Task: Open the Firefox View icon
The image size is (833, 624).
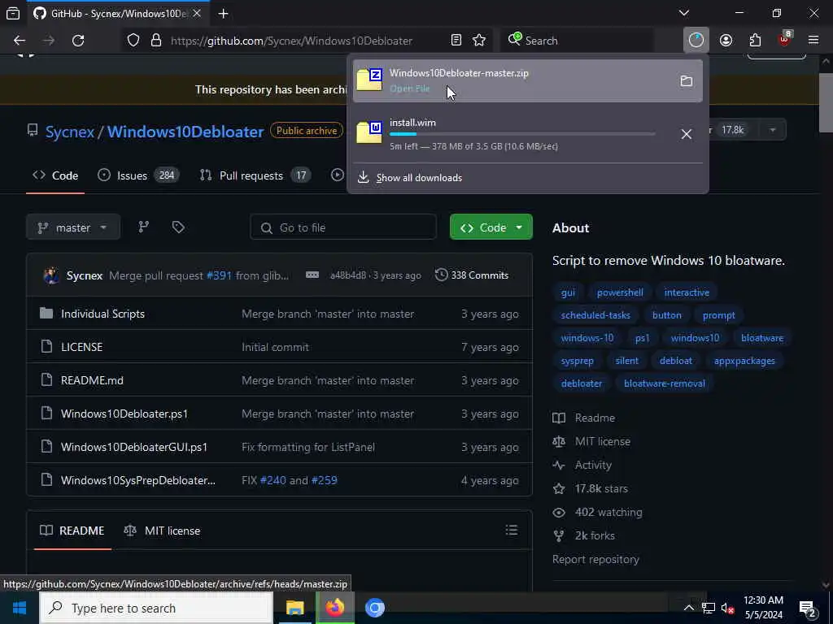Action: click(x=13, y=13)
